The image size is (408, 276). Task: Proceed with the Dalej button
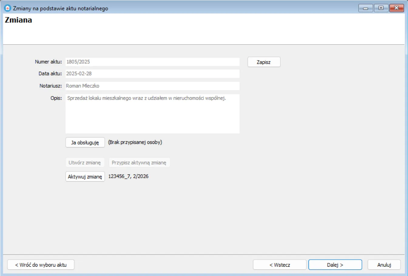tap(335, 265)
